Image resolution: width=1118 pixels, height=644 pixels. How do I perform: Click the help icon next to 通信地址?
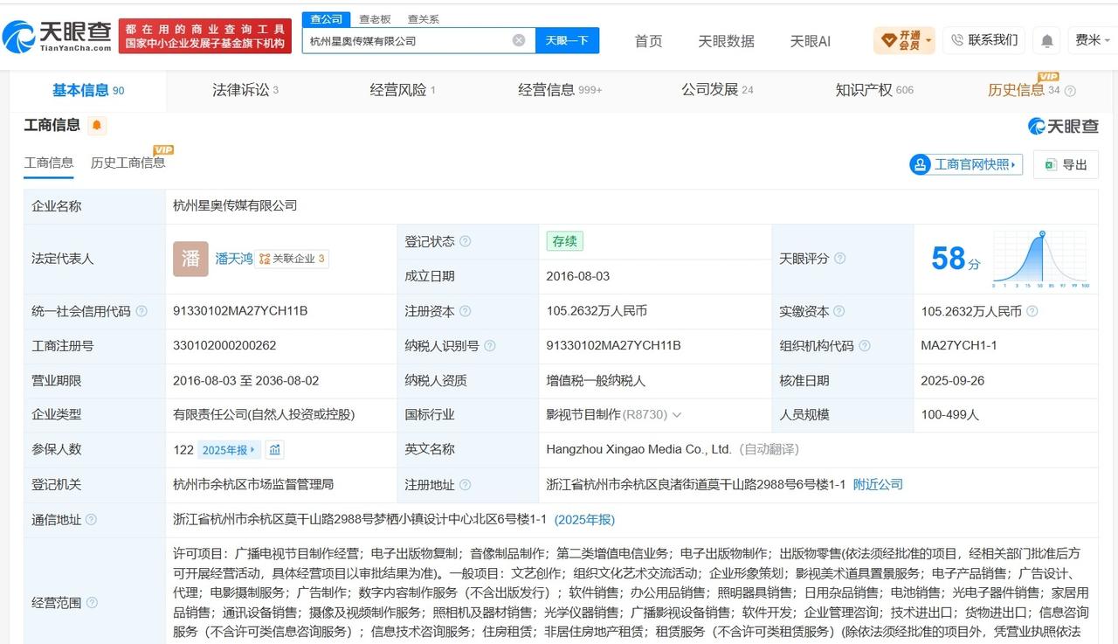point(92,520)
